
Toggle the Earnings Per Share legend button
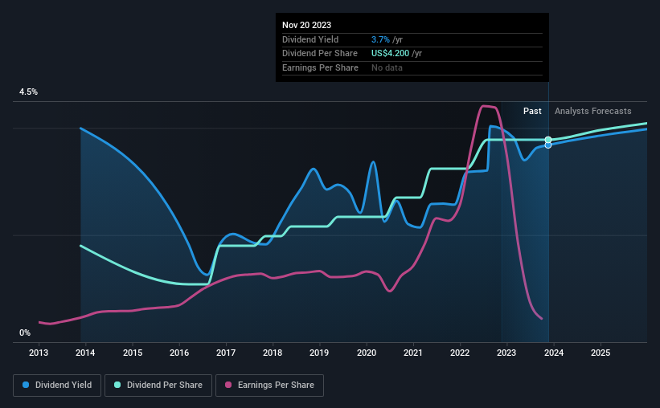(x=269, y=386)
